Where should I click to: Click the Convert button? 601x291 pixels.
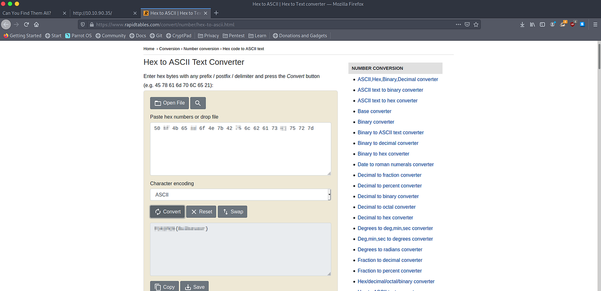pyautogui.click(x=167, y=212)
